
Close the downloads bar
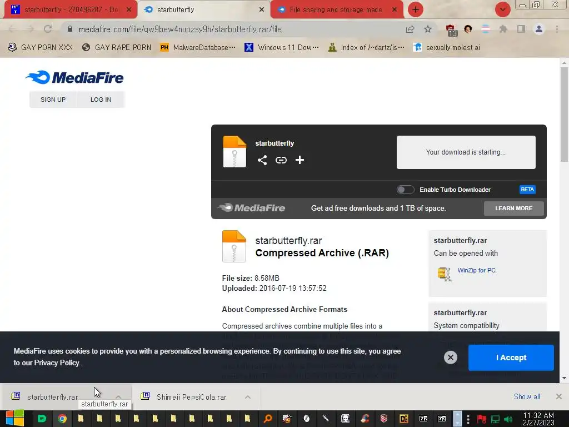[x=559, y=396]
